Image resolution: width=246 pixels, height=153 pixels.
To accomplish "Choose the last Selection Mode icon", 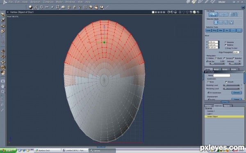I will pos(231,22).
